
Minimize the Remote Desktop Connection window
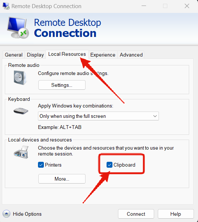coord(144,6)
